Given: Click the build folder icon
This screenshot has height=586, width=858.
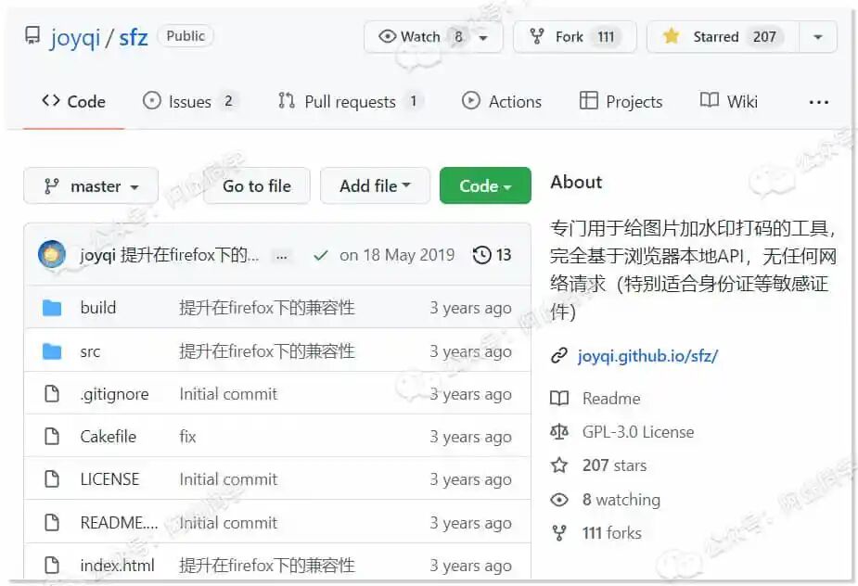Looking at the screenshot, I should [x=52, y=308].
